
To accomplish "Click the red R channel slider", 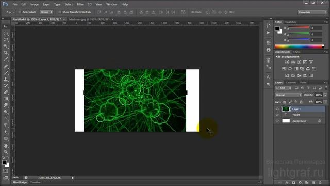I will coord(299,27).
